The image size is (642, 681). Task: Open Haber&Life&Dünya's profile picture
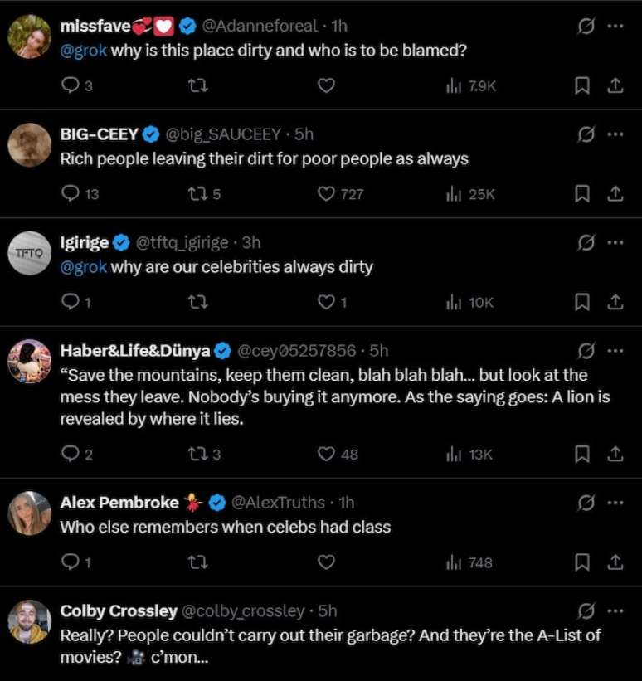30,362
